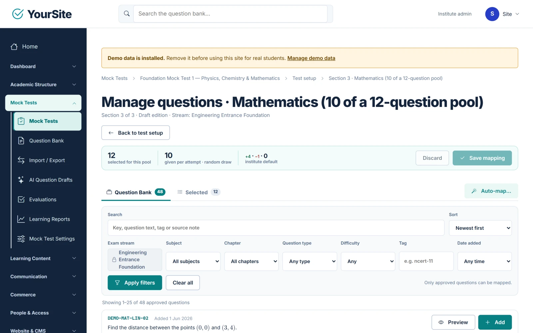Click the funnel icon on Apply filters

click(x=117, y=283)
